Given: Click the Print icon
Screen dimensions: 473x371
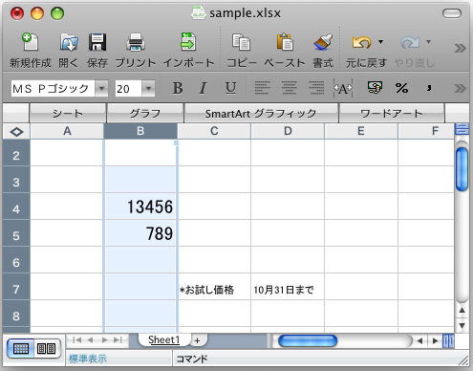Looking at the screenshot, I should point(136,42).
